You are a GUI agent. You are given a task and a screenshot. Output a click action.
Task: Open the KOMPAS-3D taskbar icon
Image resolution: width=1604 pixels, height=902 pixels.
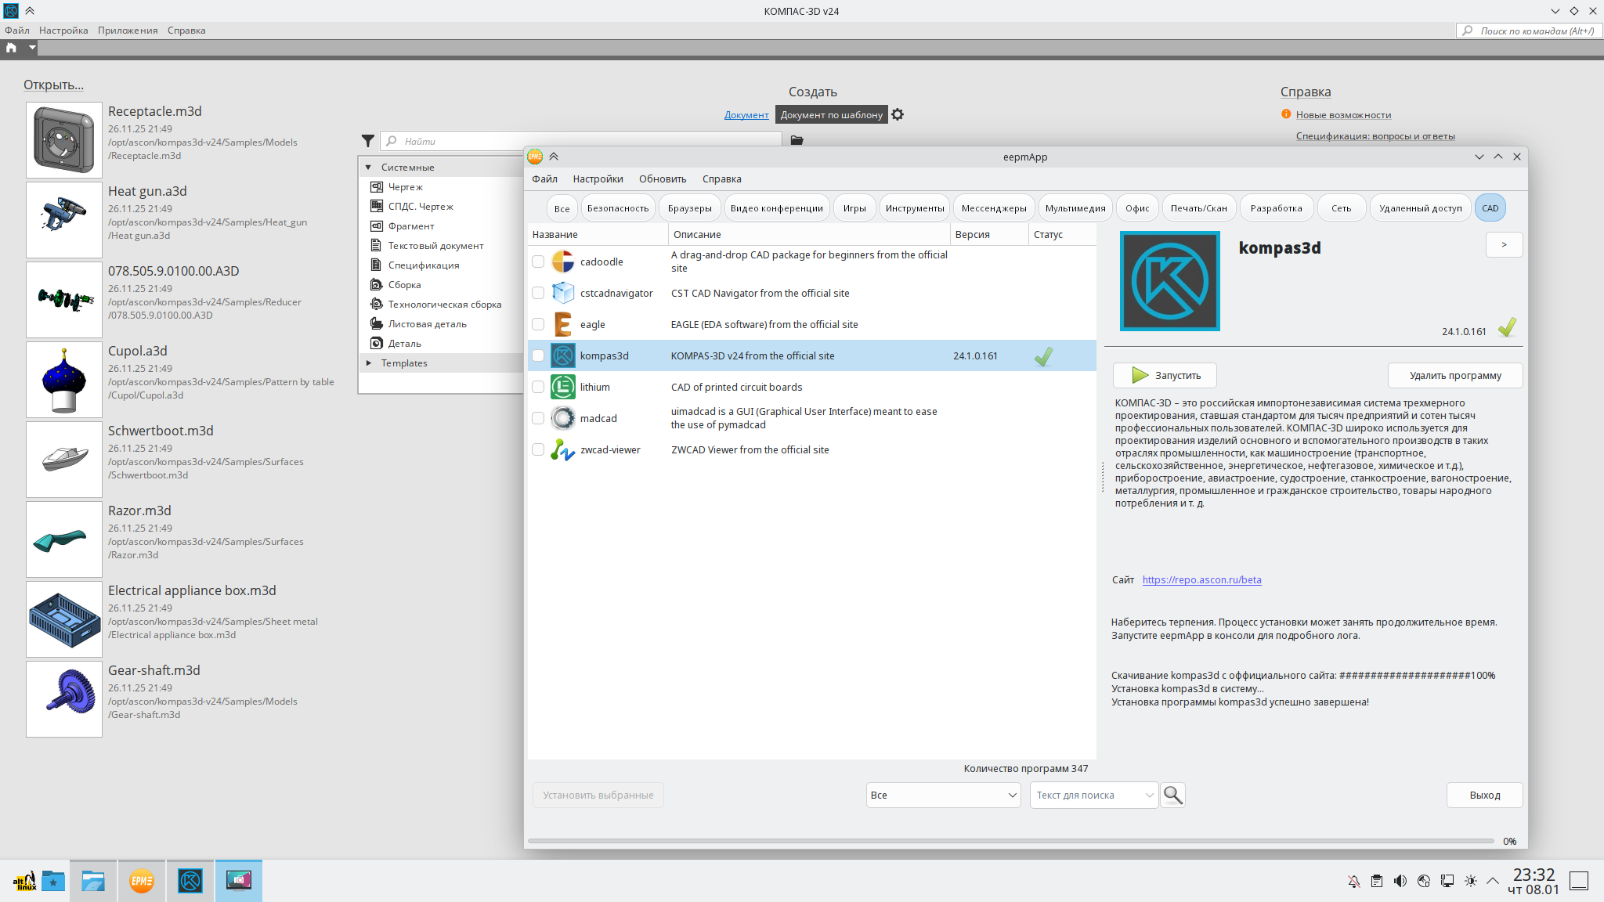click(x=190, y=881)
